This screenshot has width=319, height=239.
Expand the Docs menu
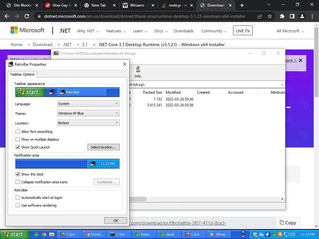pyautogui.click(x=161, y=31)
